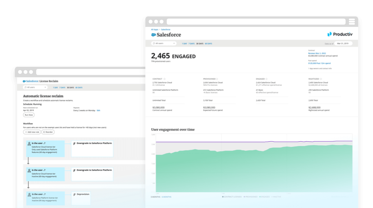This screenshot has width=373, height=208.
Task: Click the info icon beside the ENGAGED column header
Action: [x=267, y=79]
